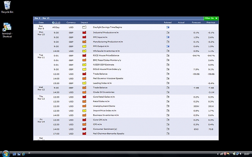Open related folder for DCLG House Price Index
Viewport: 252px width, 157px height.
168,69
